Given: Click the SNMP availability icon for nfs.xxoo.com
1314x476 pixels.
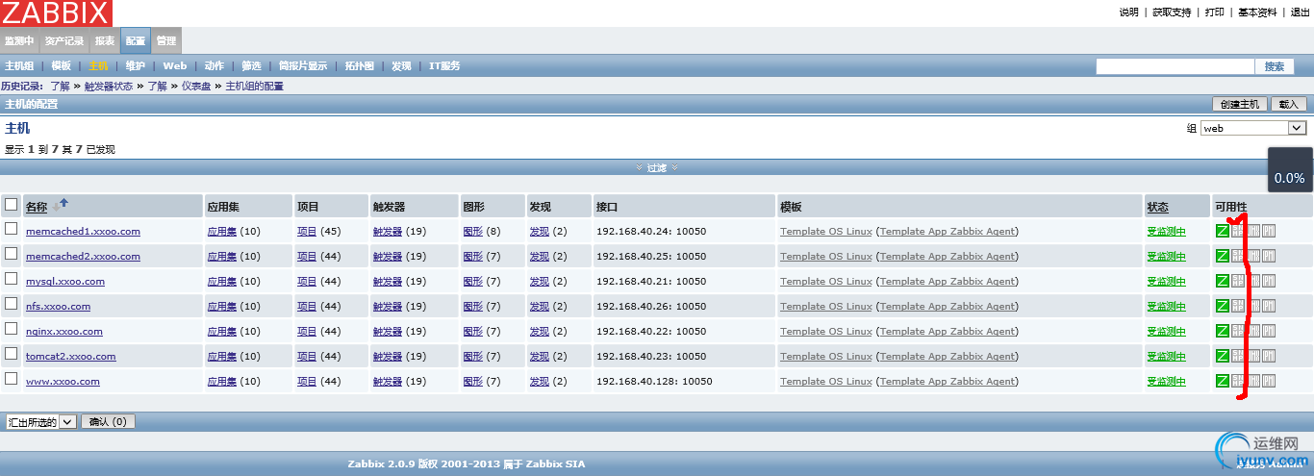Looking at the screenshot, I should [1238, 306].
